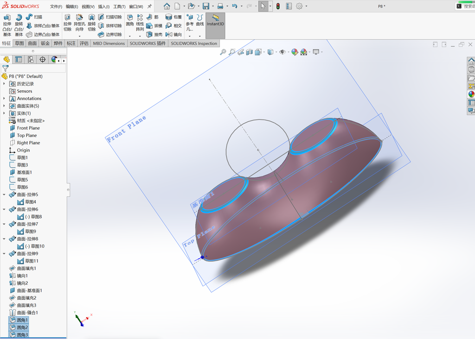Toggle the menu bar pin icon
Viewport: 475px width, 339px height.
(149, 6)
